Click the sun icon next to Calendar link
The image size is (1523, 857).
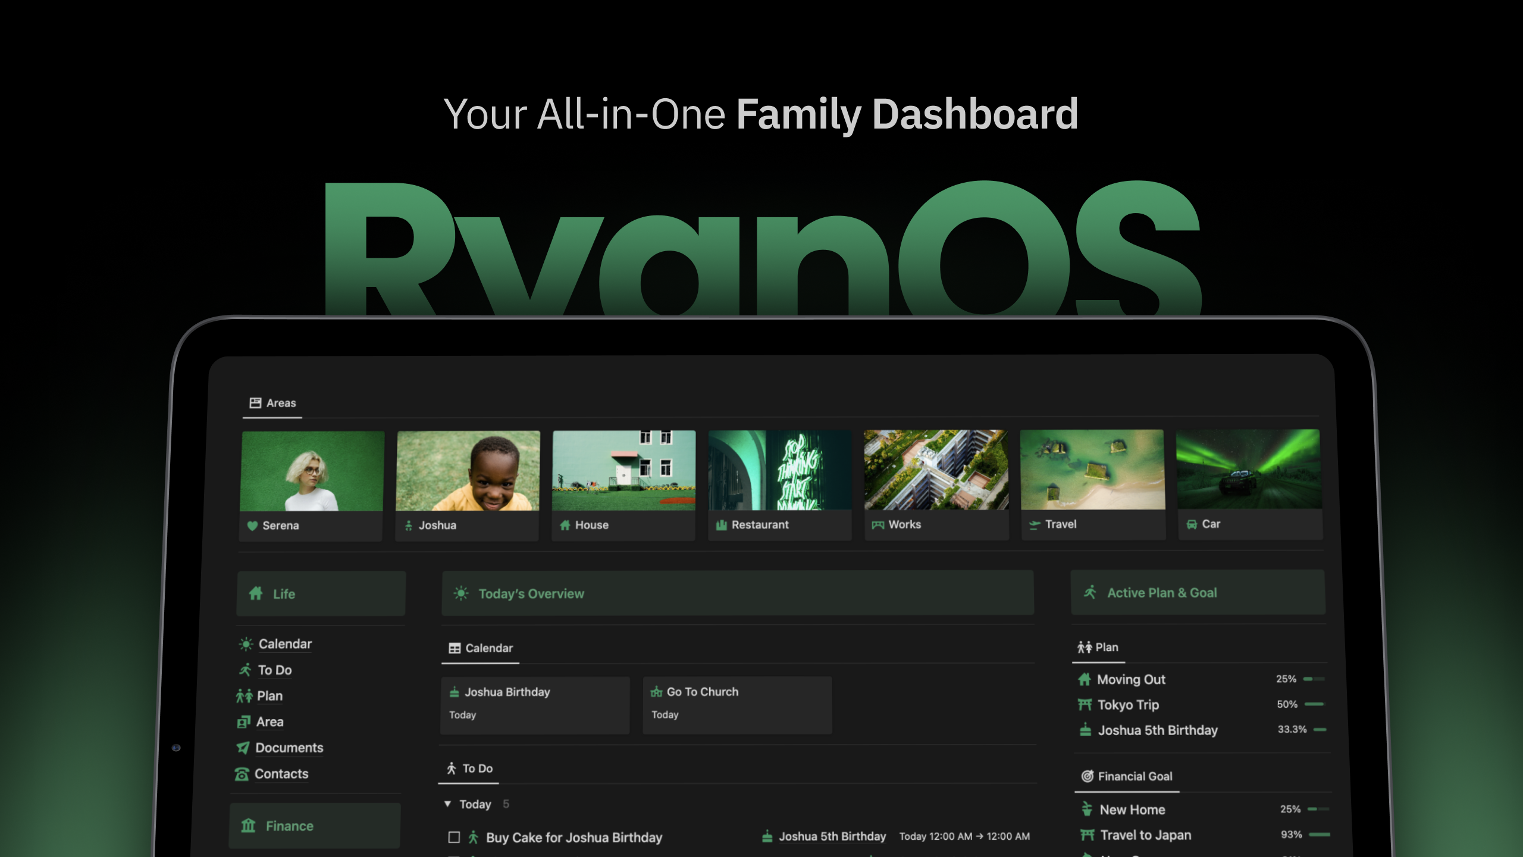pos(246,644)
